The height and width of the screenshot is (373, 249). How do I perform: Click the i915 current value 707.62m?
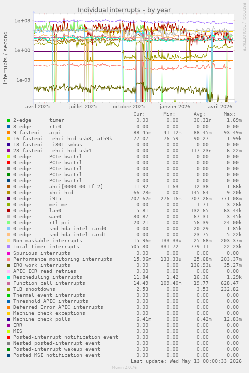[141, 199]
